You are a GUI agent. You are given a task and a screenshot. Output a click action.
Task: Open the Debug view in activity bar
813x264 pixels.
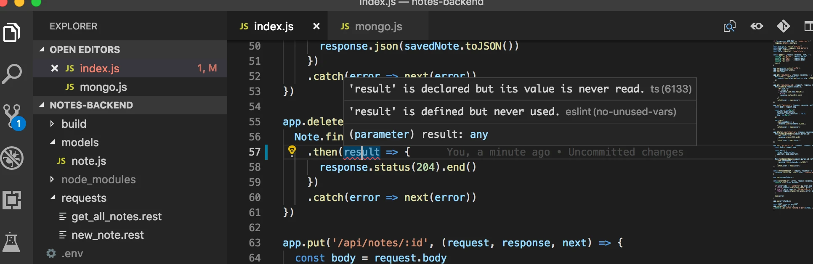click(12, 158)
